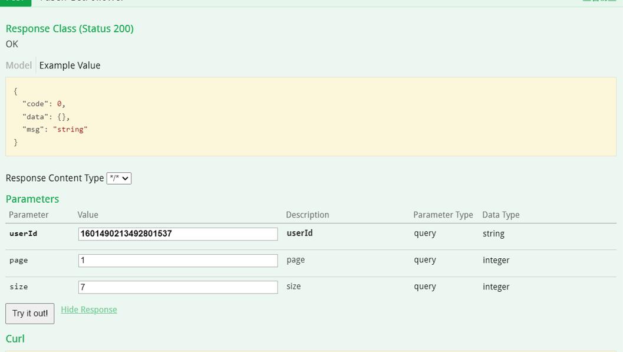623x352 pixels.
Task: Click the "string" data type cell
Action: [x=493, y=233]
